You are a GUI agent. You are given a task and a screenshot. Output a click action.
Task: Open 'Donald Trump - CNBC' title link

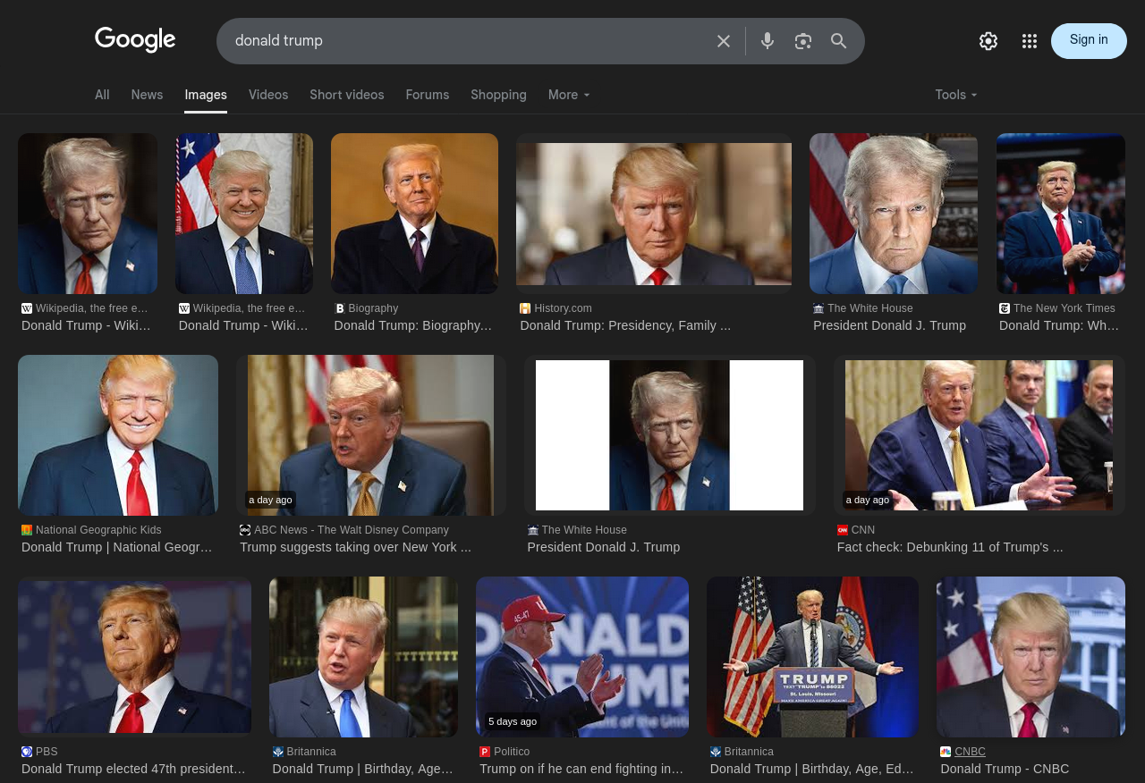click(1005, 769)
